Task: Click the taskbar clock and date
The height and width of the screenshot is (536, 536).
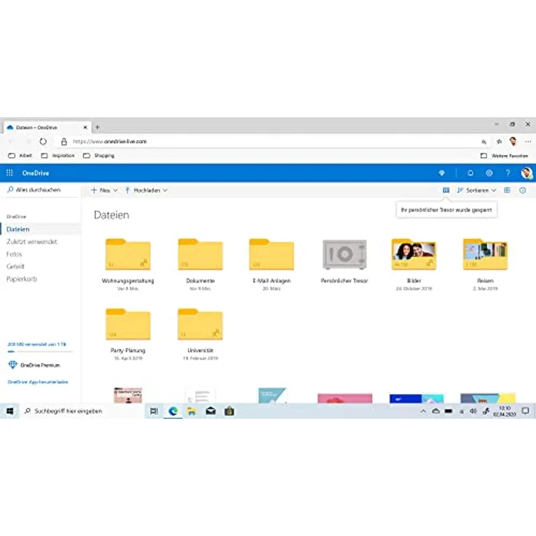Action: point(505,411)
